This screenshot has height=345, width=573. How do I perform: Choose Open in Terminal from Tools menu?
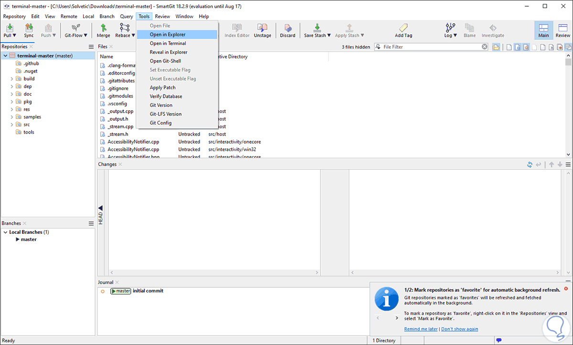tap(177, 43)
